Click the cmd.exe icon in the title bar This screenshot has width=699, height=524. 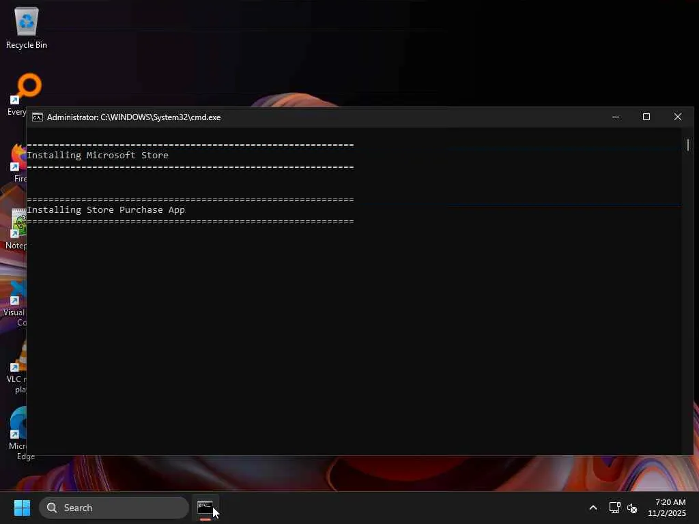(x=38, y=117)
